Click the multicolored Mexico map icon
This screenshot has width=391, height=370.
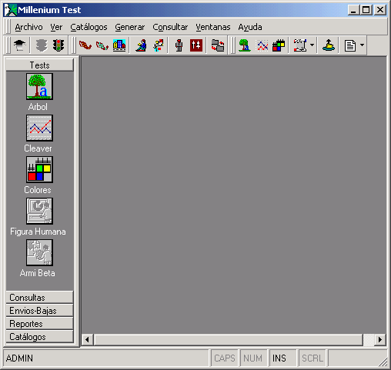coord(102,45)
